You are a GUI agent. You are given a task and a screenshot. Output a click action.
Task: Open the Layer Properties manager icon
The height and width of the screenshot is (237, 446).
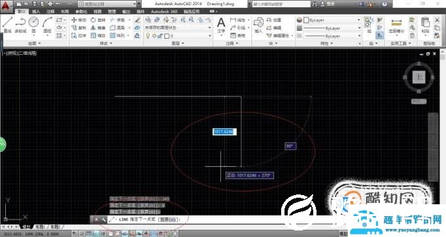[x=148, y=20]
